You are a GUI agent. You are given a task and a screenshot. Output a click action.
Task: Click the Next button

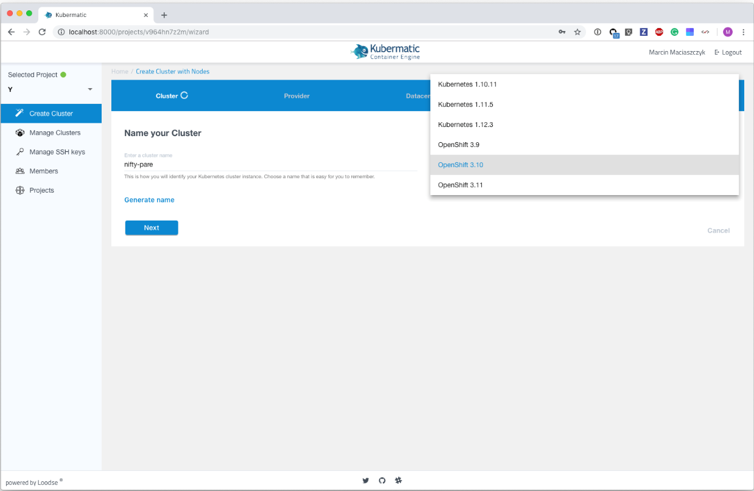(x=151, y=227)
